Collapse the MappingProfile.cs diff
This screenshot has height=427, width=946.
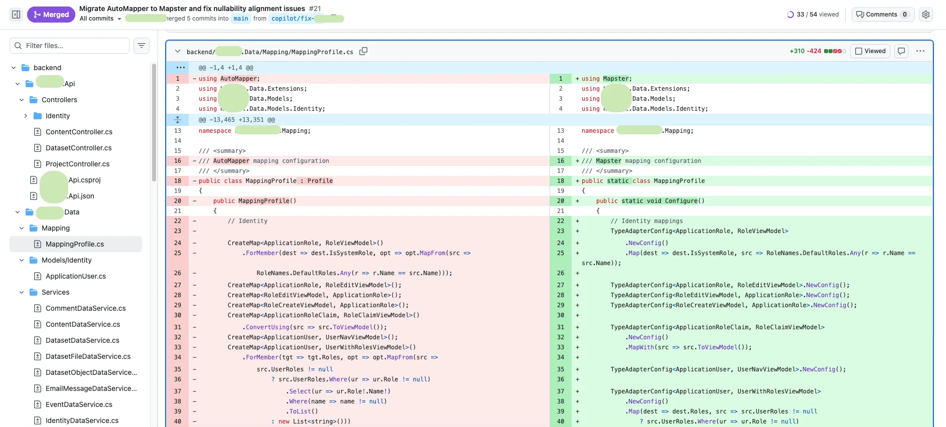coord(177,52)
